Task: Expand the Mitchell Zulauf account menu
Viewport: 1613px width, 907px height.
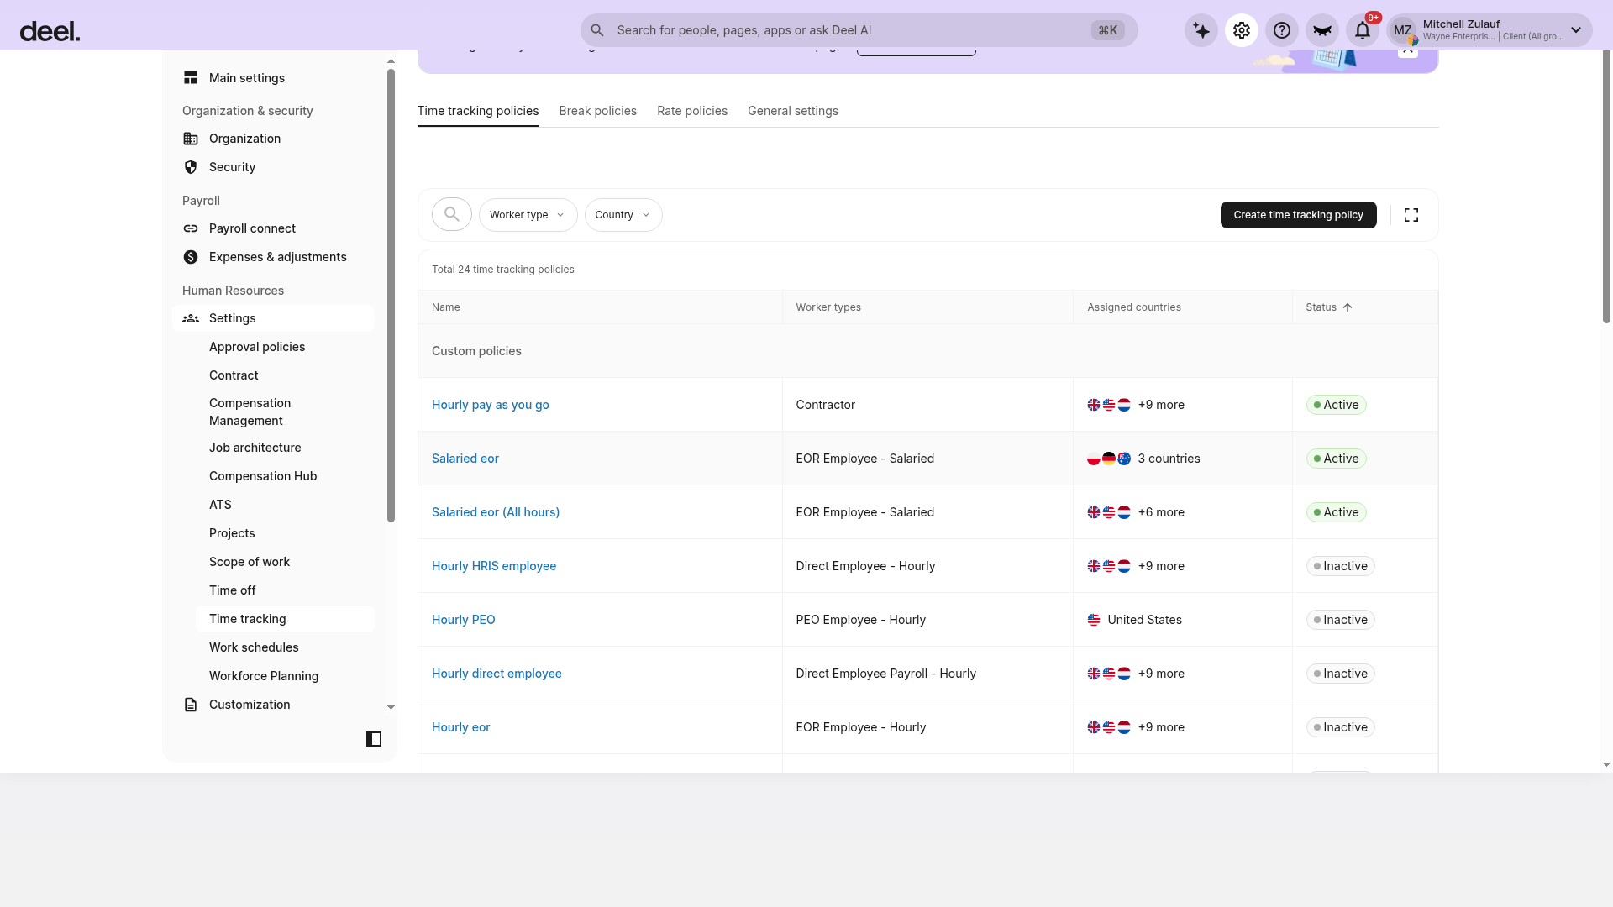Action: point(1489,30)
